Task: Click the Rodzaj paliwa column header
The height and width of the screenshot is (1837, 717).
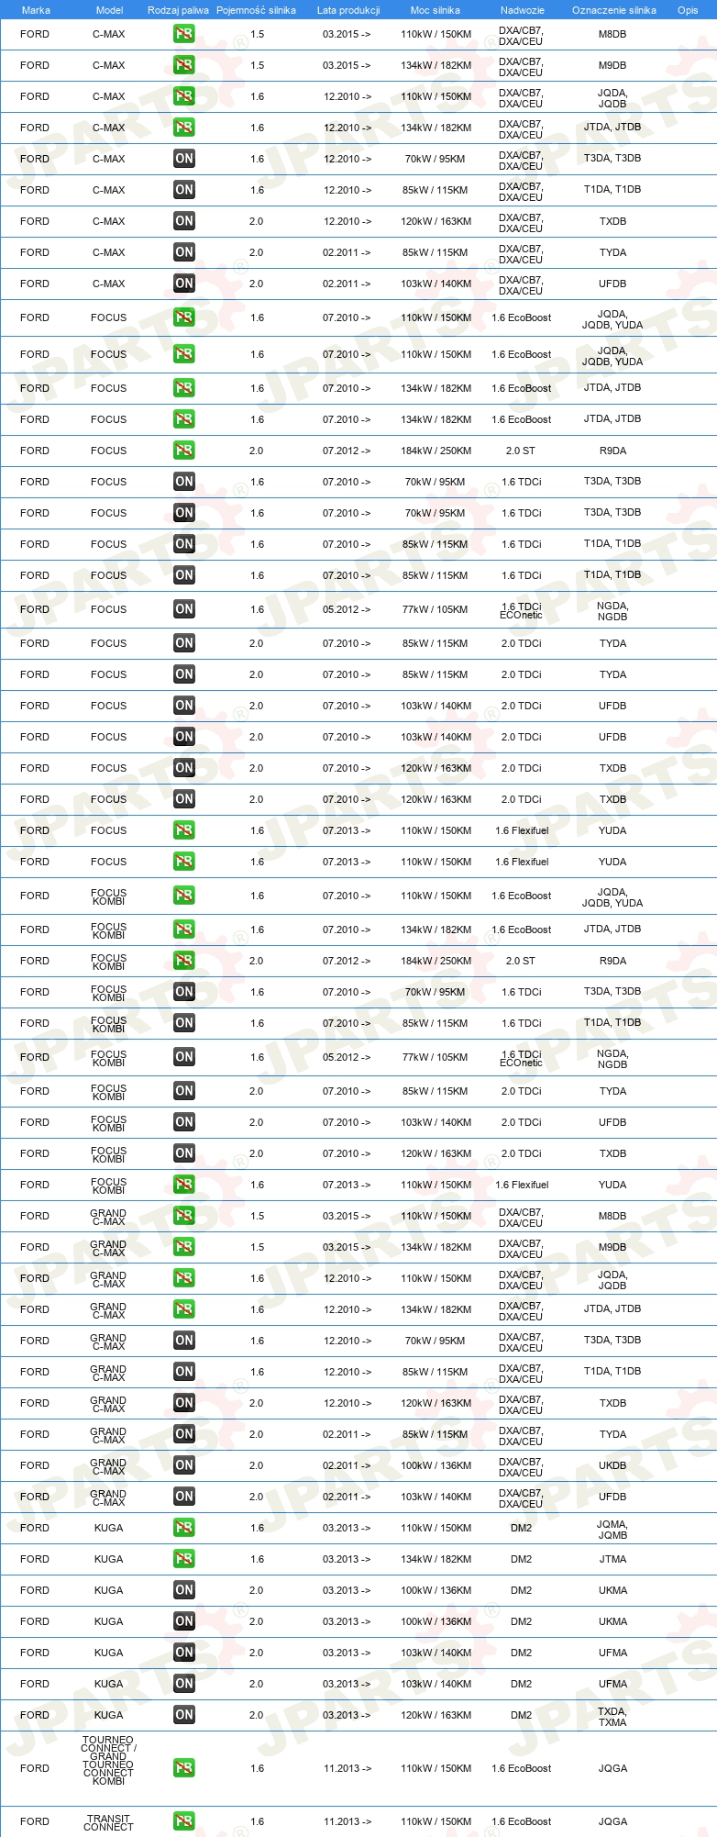Action: tap(178, 10)
